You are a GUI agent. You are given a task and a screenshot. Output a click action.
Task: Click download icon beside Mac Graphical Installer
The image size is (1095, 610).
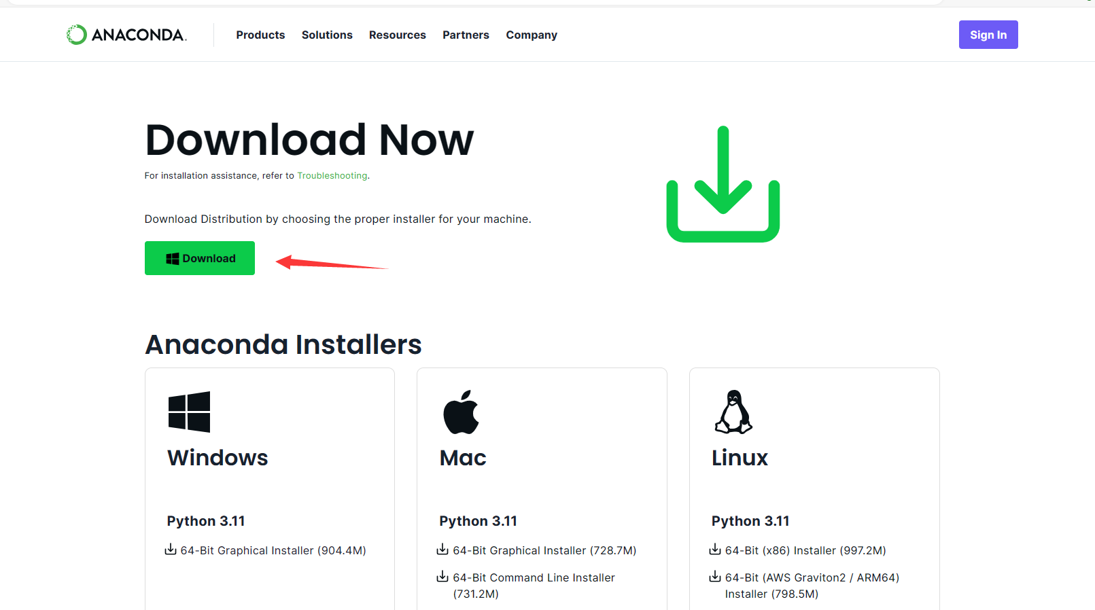pos(442,550)
